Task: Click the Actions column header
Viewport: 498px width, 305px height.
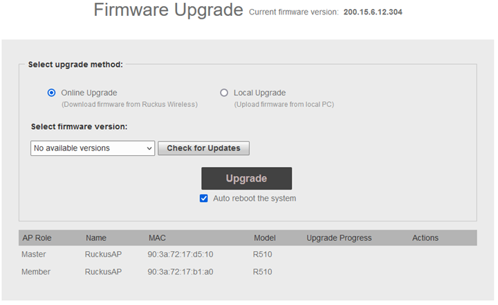Action: coord(425,238)
